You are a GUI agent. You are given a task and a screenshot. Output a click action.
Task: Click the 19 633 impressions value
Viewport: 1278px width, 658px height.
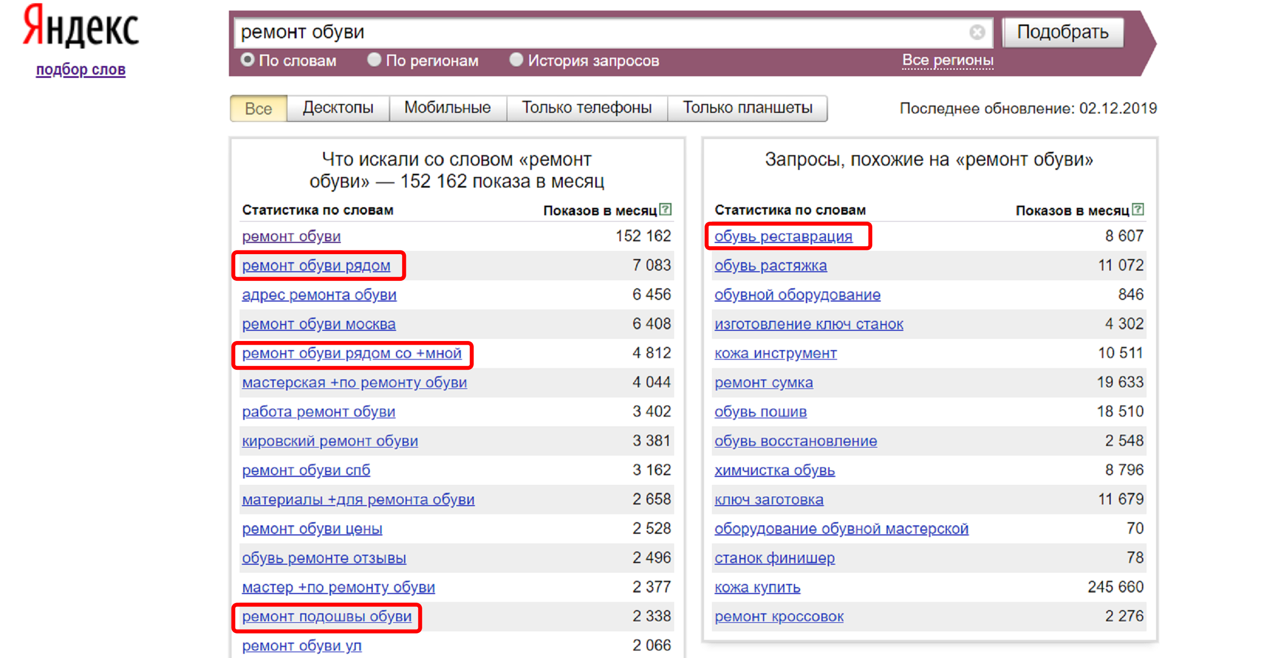point(1120,382)
